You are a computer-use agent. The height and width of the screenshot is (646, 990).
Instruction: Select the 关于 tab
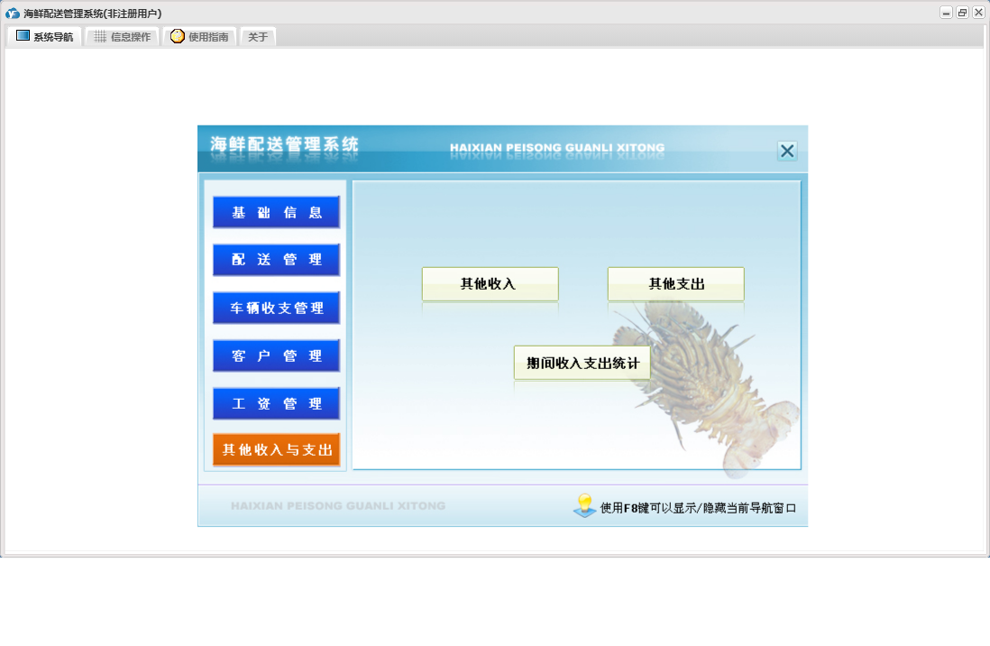pos(258,37)
